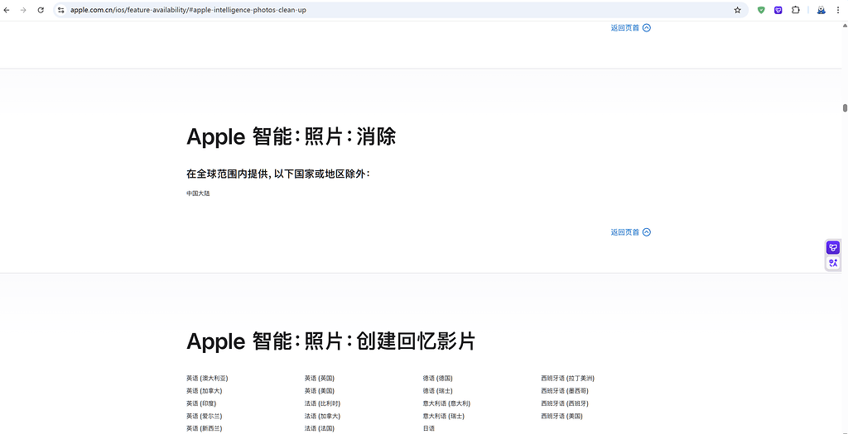Screen dimensions: 848x434
Task: Click the entry 法语 (法国)
Action: (320, 428)
